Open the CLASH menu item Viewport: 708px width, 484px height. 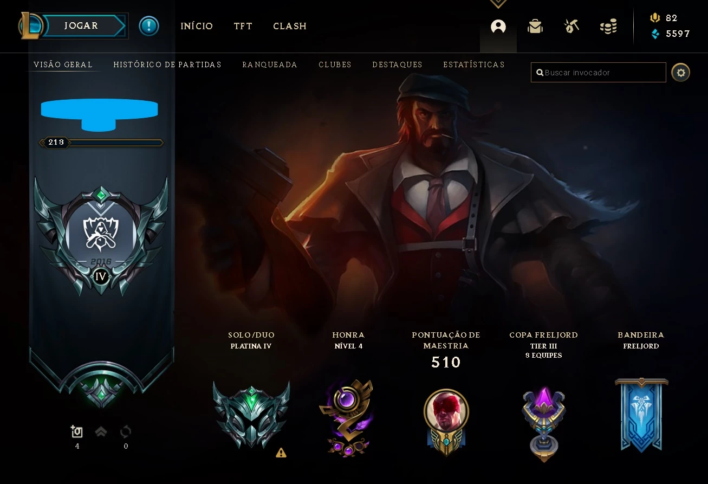290,26
